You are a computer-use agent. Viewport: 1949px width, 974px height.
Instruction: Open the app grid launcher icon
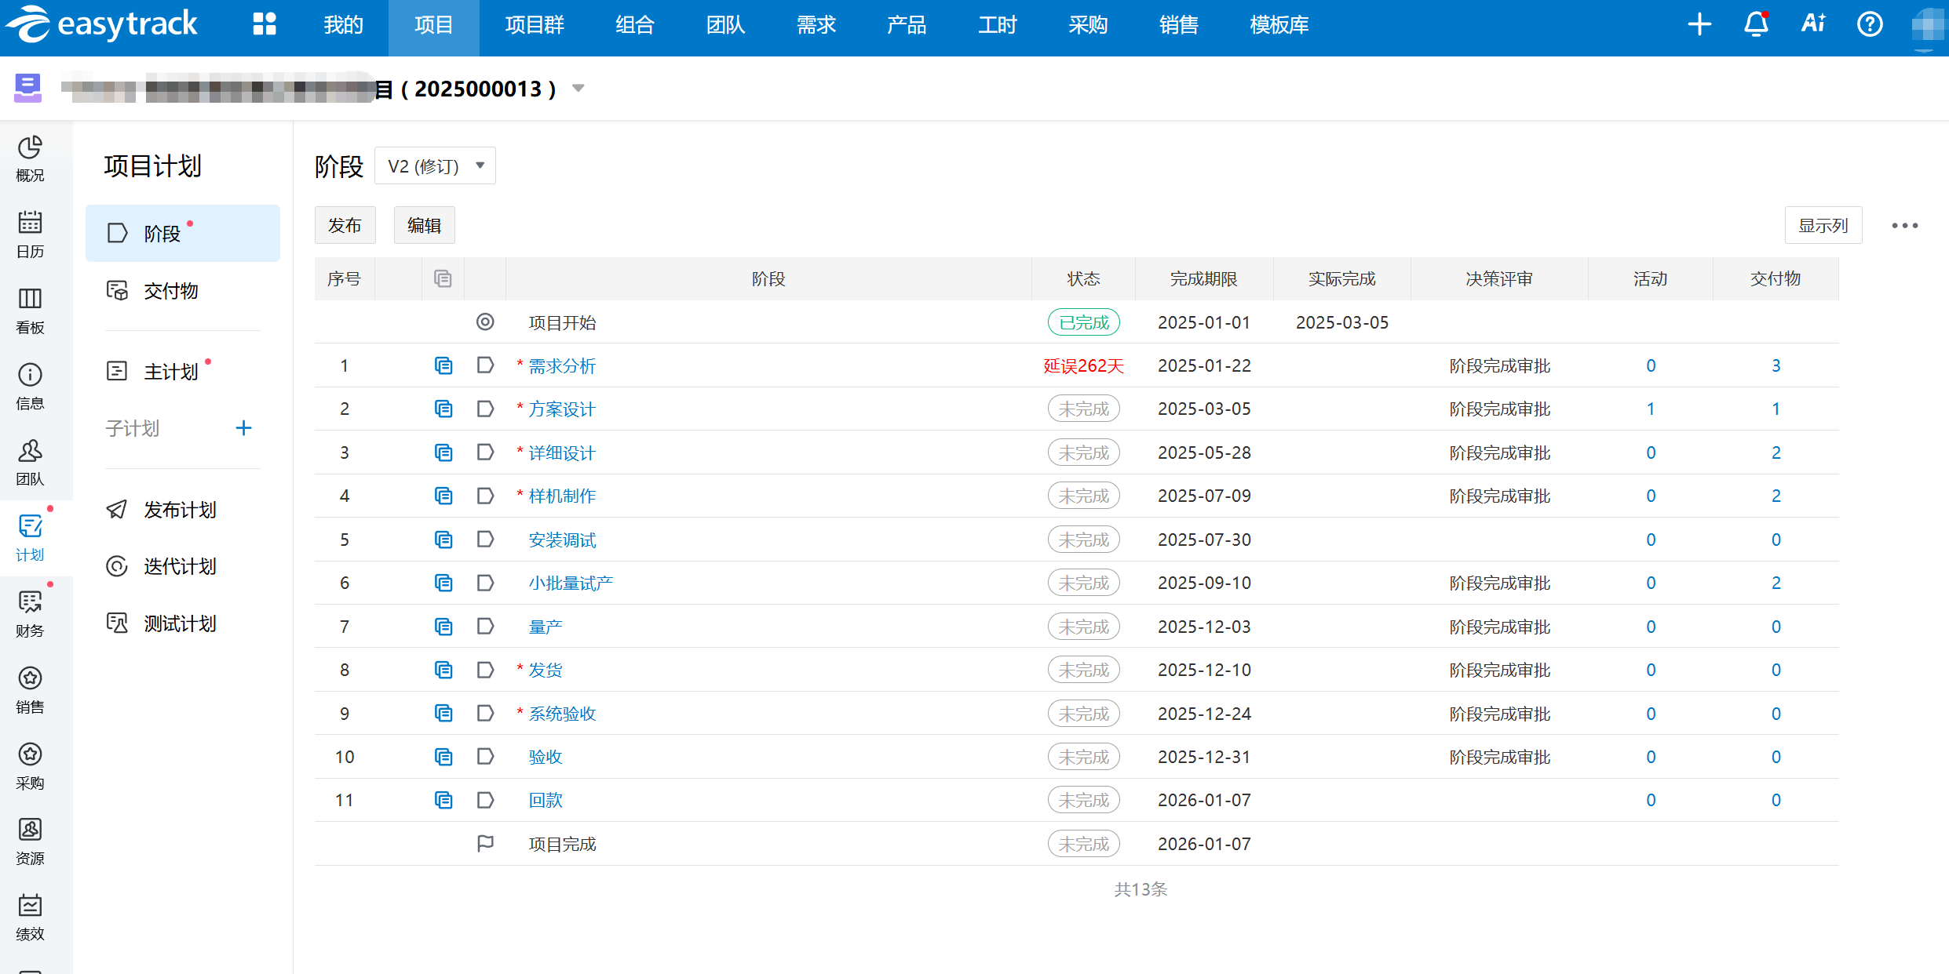click(x=265, y=24)
